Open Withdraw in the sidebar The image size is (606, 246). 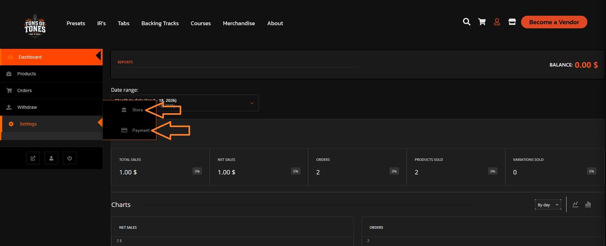coord(27,107)
